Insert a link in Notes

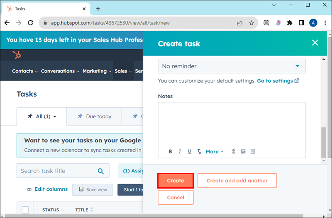234,151
